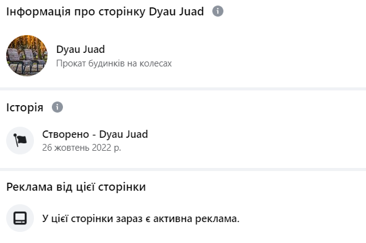This screenshot has height=243, width=366.
Task: Click the words активна реклама
Action: [x=196, y=218]
